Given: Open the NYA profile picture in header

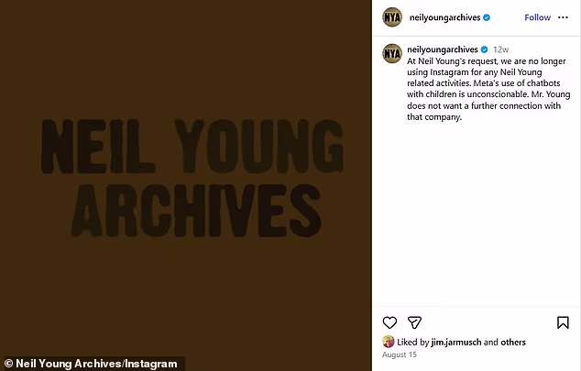Looking at the screenshot, I should (x=392, y=17).
